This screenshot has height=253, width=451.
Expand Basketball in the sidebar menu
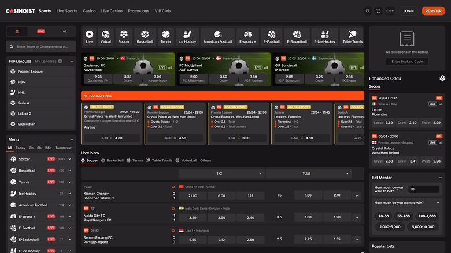click(69, 171)
